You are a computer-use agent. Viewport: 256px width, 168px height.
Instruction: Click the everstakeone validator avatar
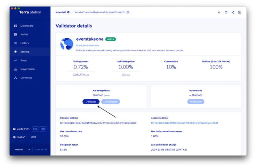(x=67, y=44)
